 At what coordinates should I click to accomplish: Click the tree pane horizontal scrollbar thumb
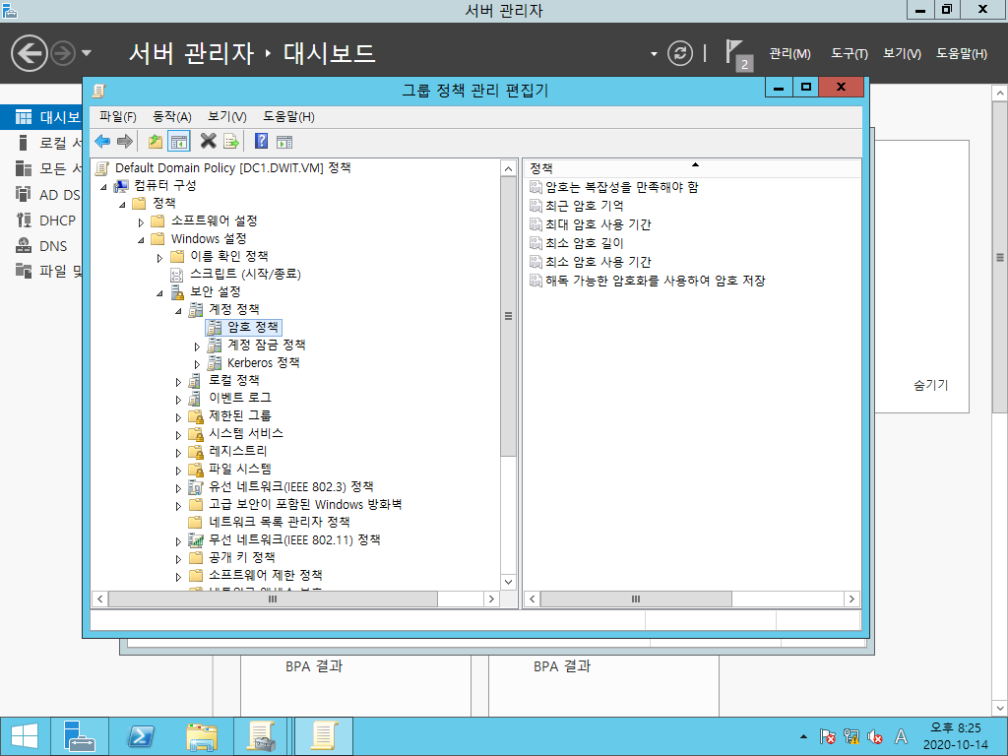274,599
